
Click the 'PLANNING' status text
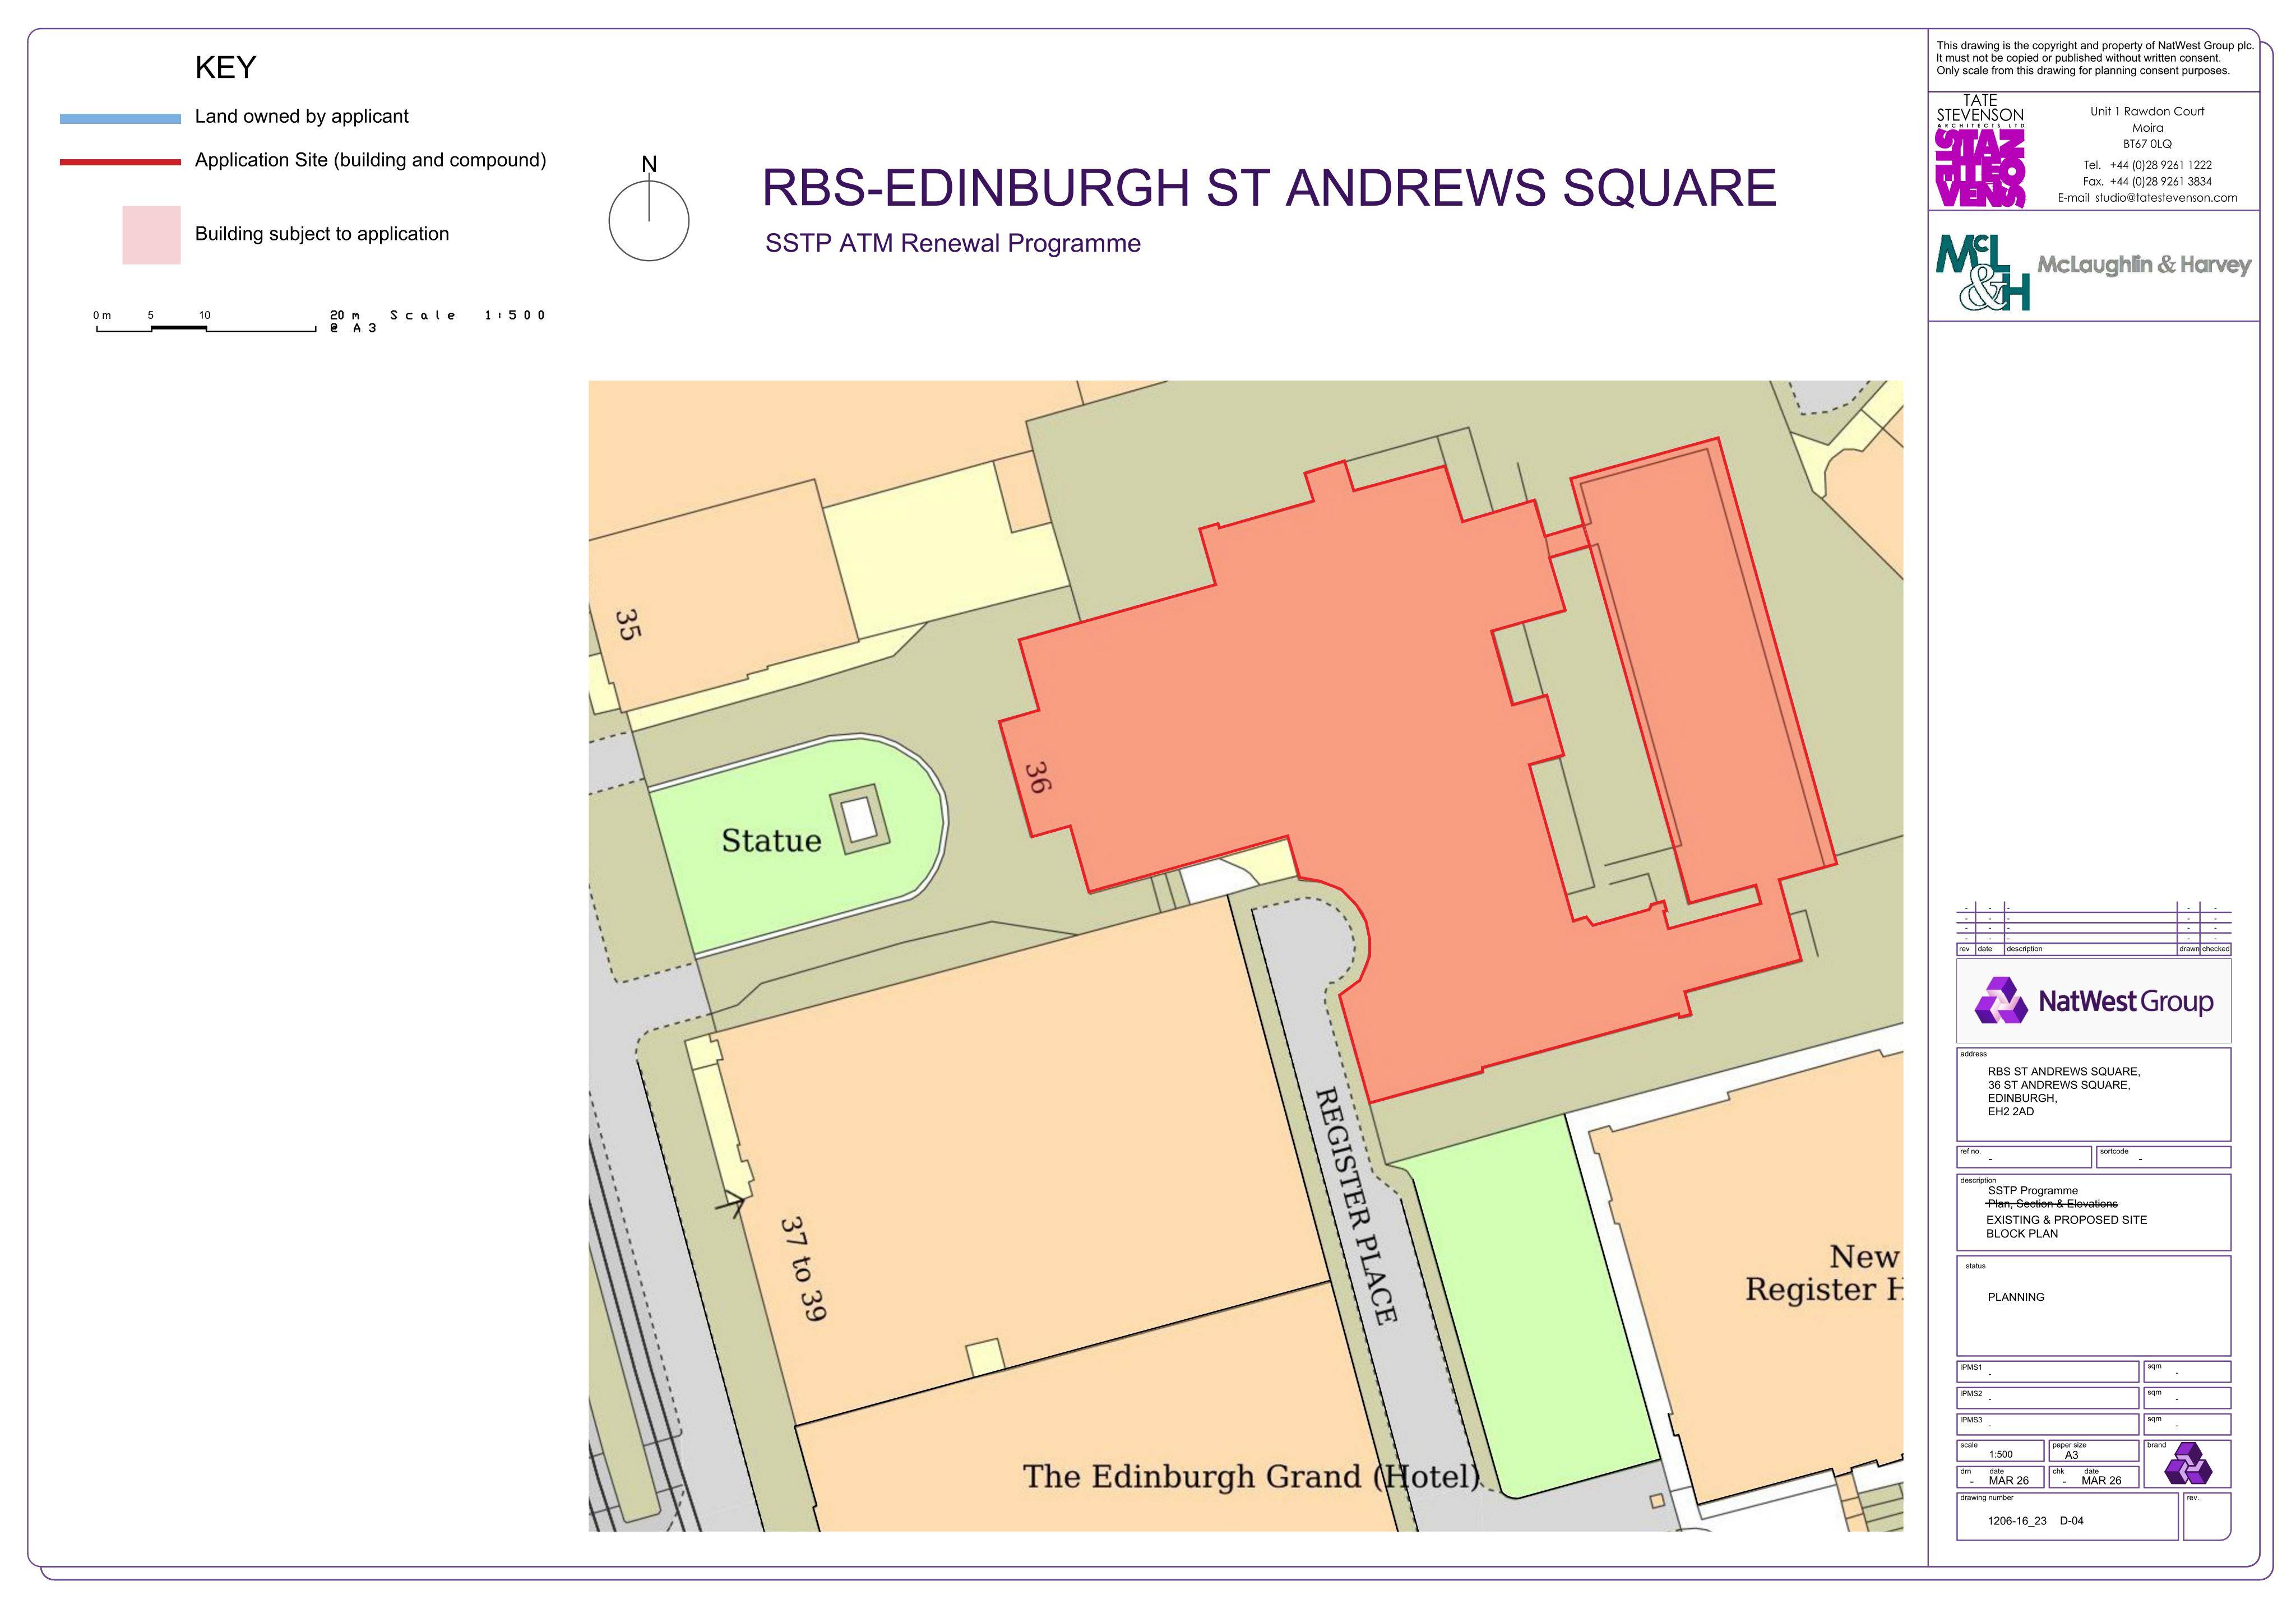2016,1297
